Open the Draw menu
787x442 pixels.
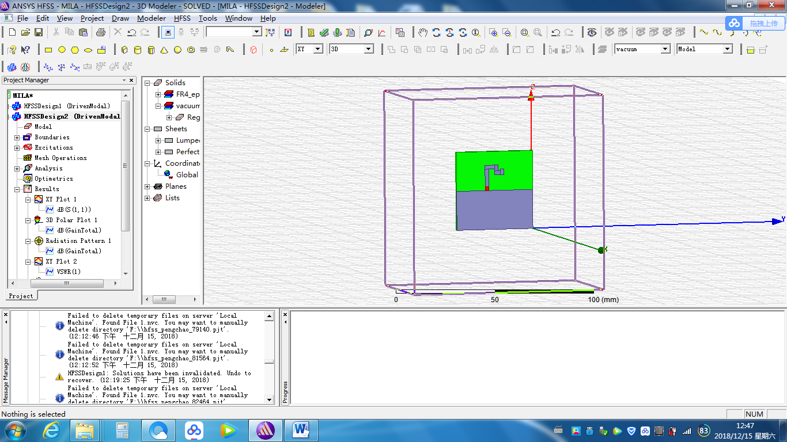pyautogui.click(x=120, y=18)
